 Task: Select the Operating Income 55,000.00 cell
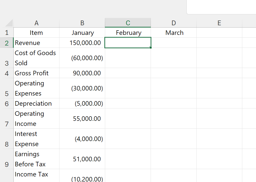tap(82, 119)
